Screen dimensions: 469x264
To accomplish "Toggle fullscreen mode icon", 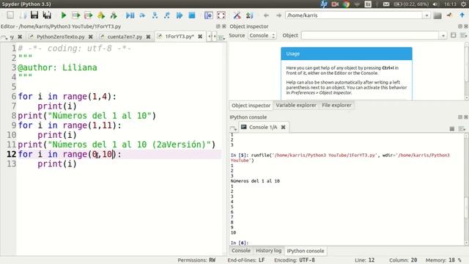I will point(221,15).
